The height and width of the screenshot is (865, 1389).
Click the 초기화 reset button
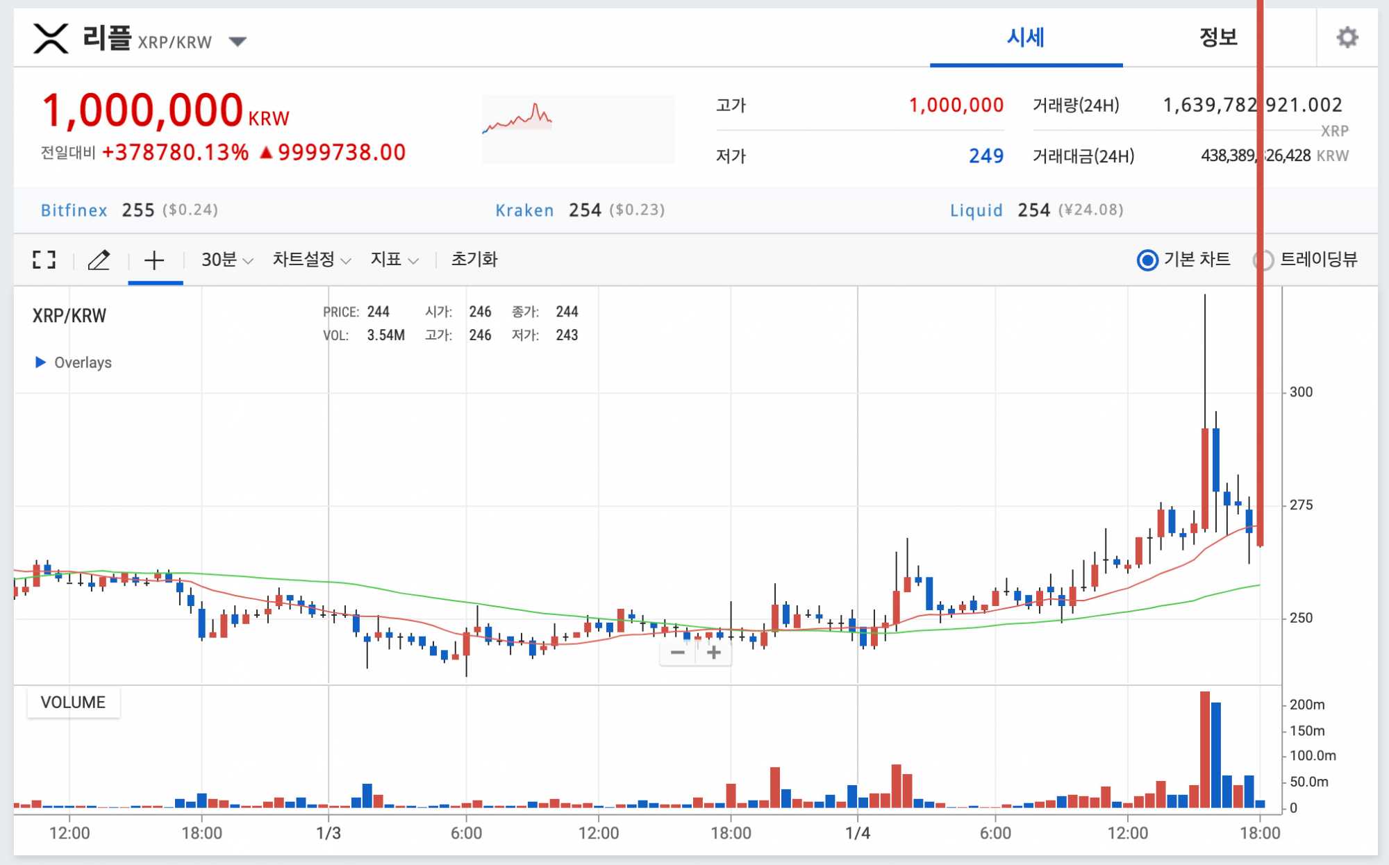click(474, 260)
